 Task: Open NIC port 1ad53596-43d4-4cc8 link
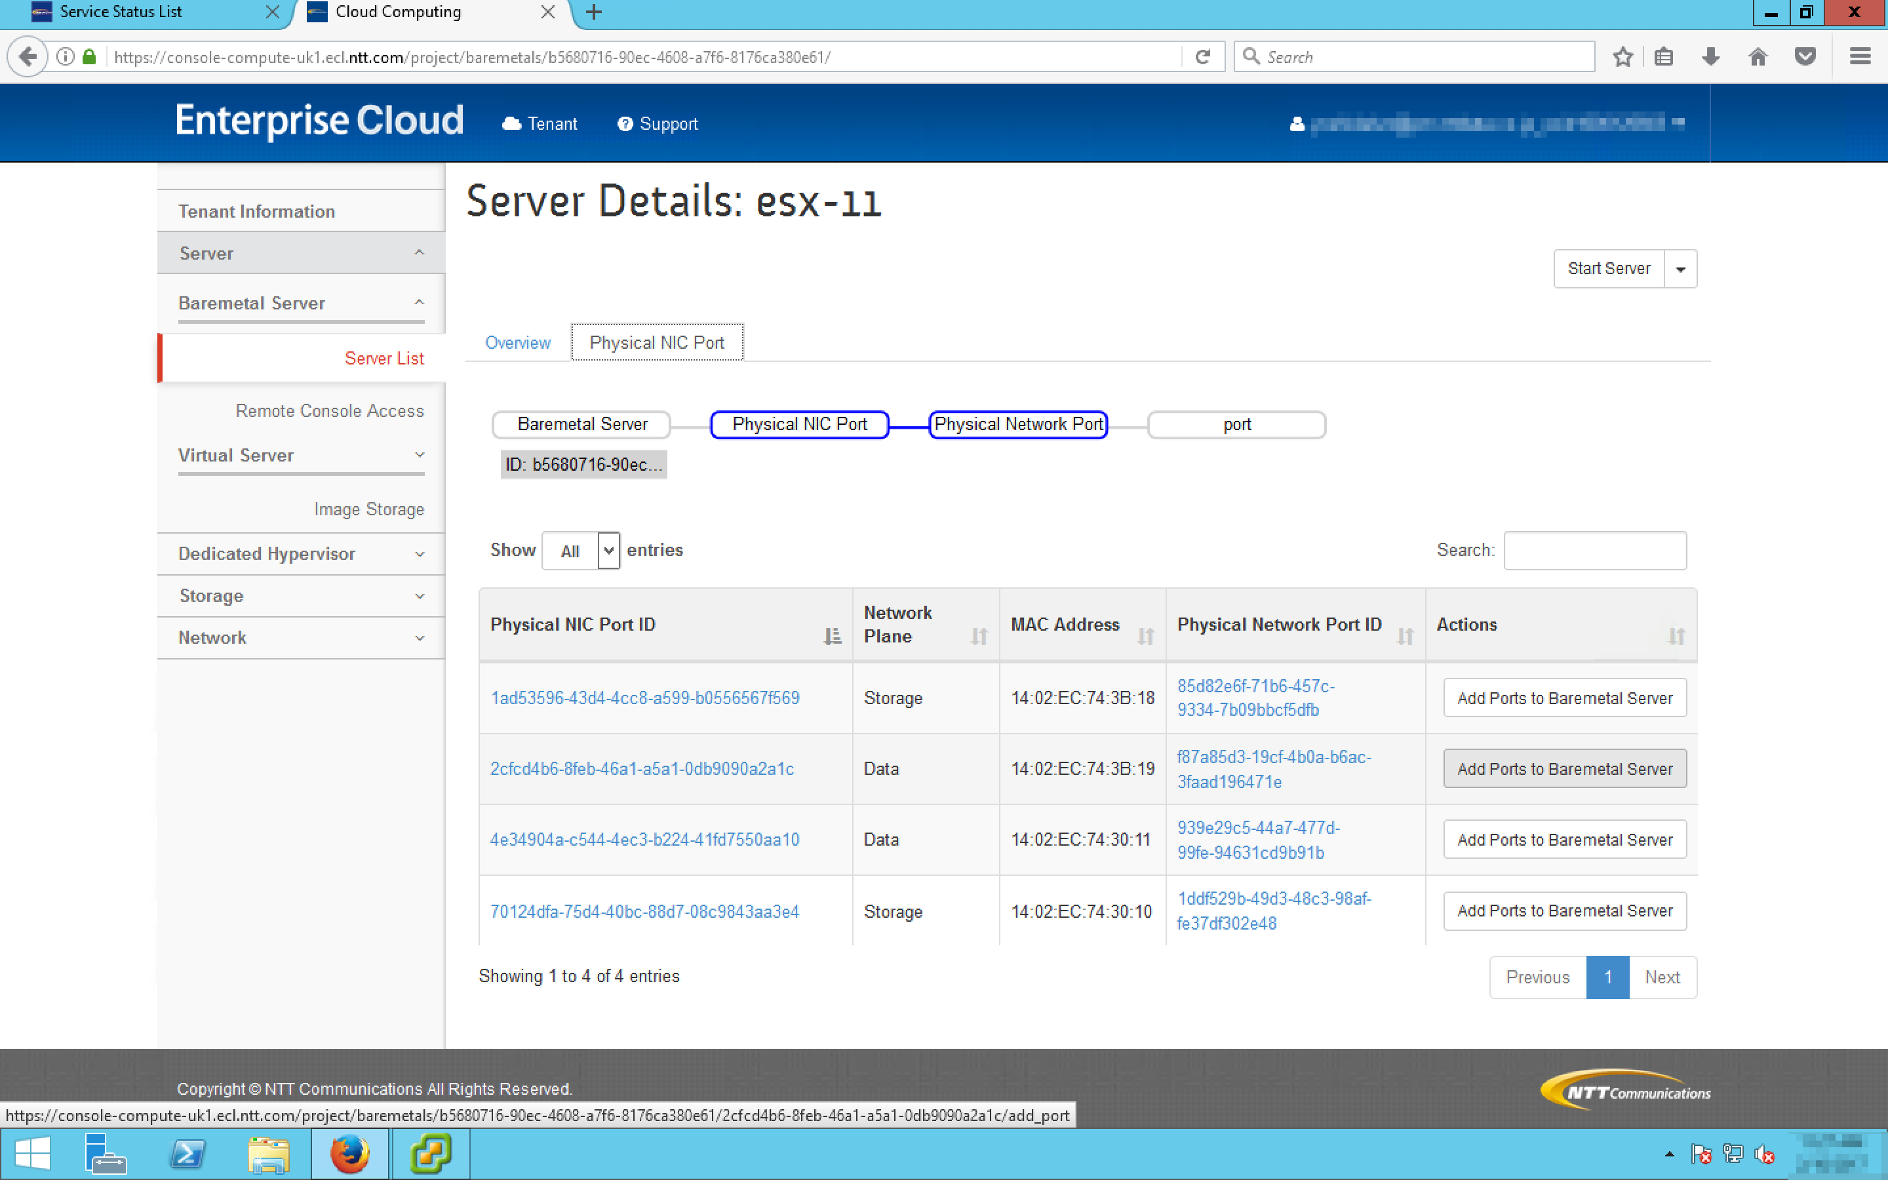coord(644,698)
